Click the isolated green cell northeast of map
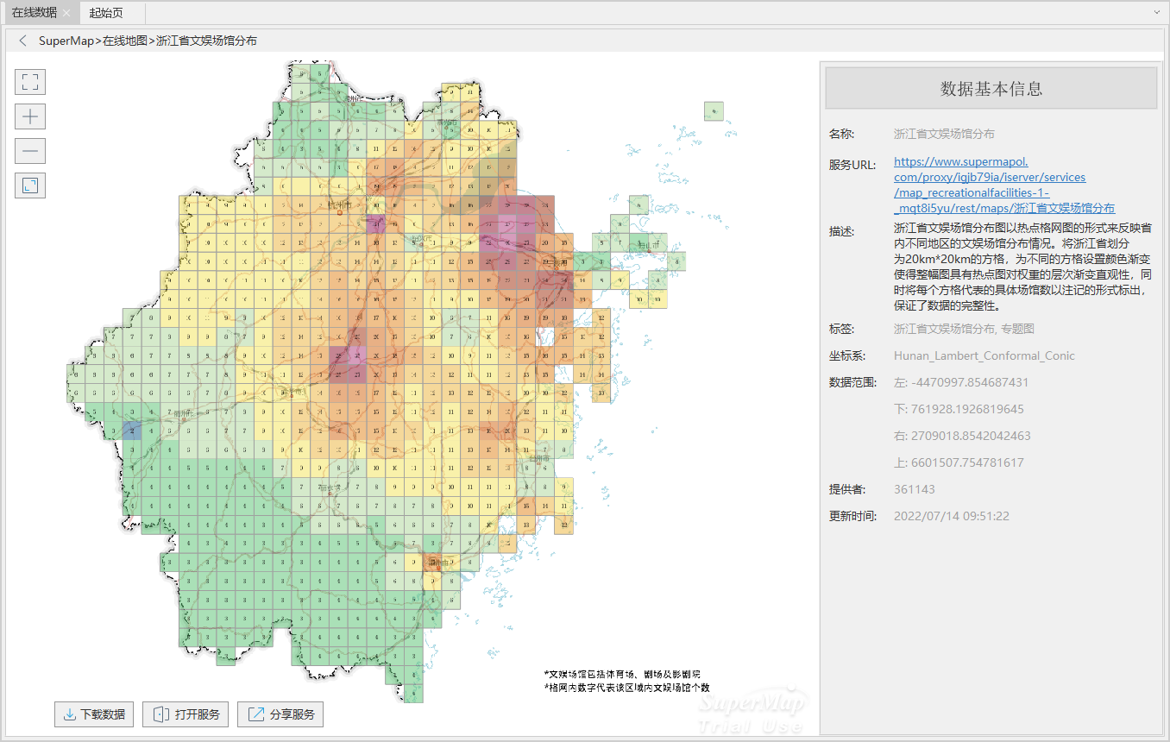This screenshot has height=742, width=1170. click(714, 110)
